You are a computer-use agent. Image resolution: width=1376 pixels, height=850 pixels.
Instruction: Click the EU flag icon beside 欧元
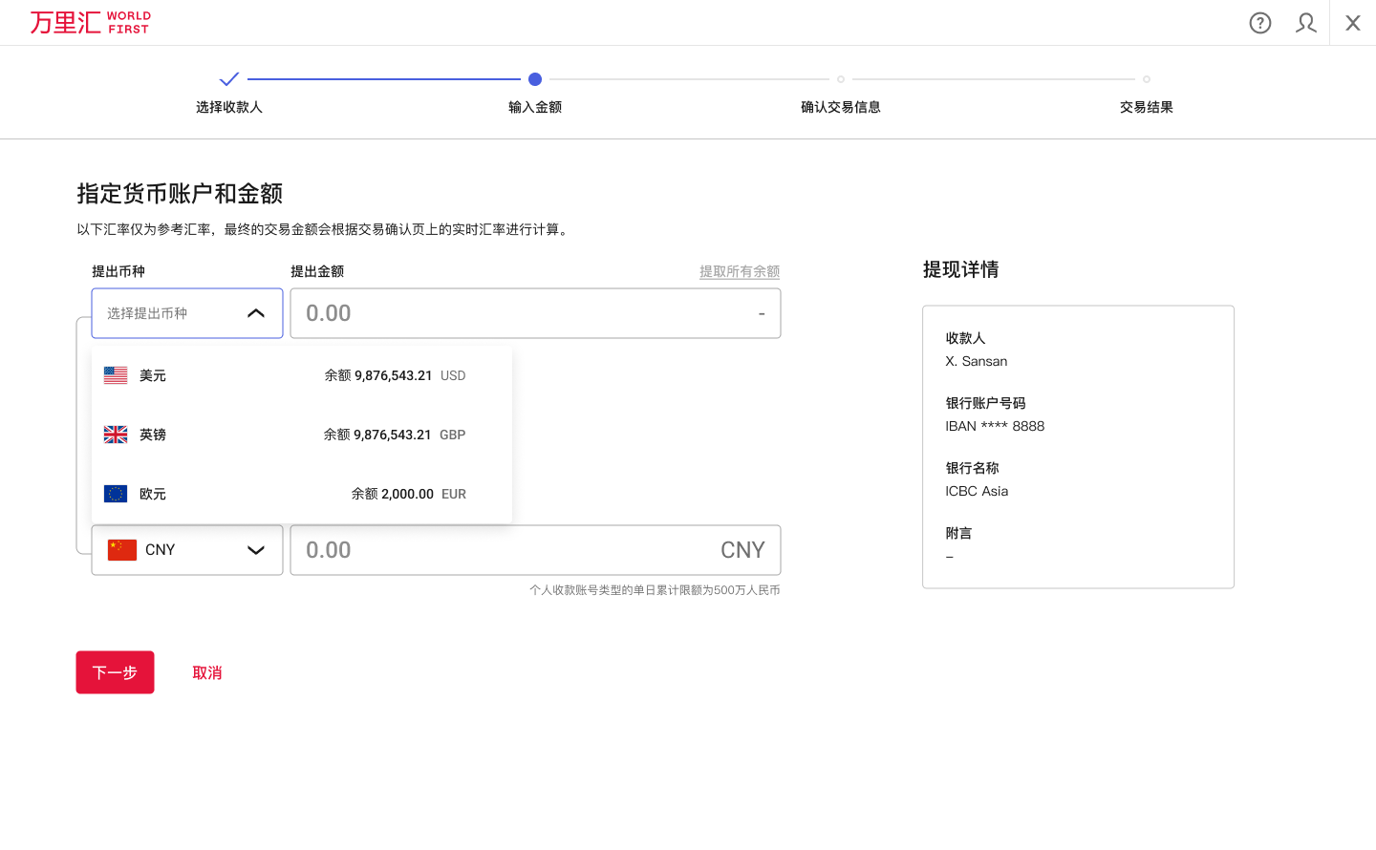coord(115,493)
